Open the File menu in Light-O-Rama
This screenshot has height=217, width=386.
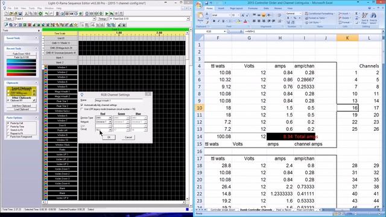point(10,8)
